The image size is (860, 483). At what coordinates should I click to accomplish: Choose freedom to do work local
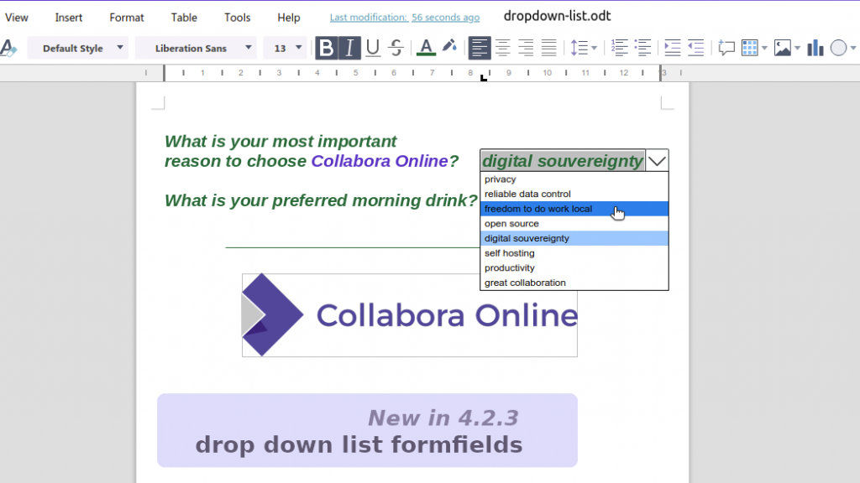point(574,209)
